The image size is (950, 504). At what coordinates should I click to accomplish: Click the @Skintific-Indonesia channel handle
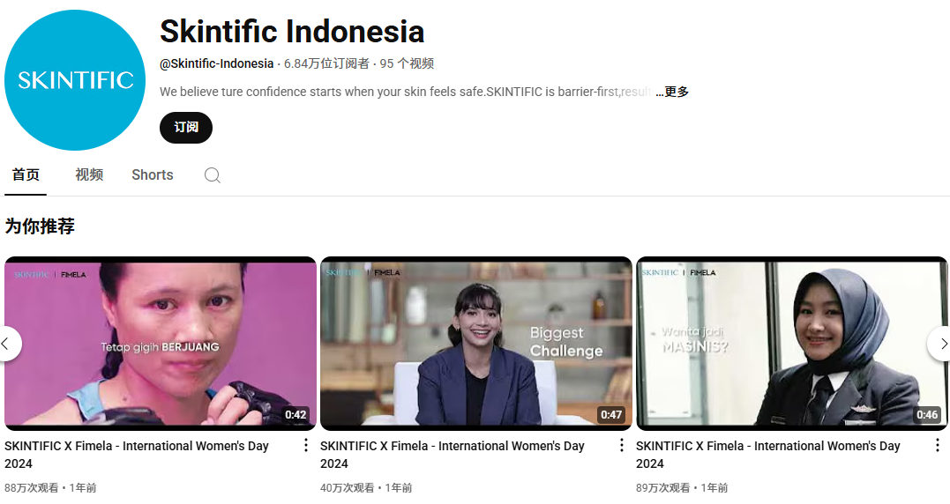tap(217, 63)
